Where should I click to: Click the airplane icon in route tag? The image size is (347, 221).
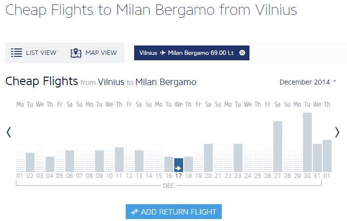pos(163,53)
